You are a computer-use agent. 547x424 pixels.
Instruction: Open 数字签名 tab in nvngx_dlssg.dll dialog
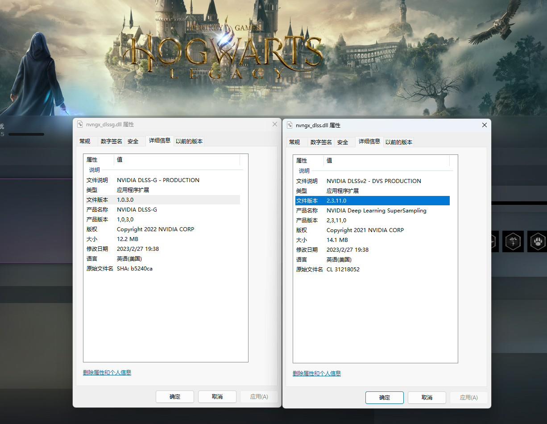[x=111, y=141]
